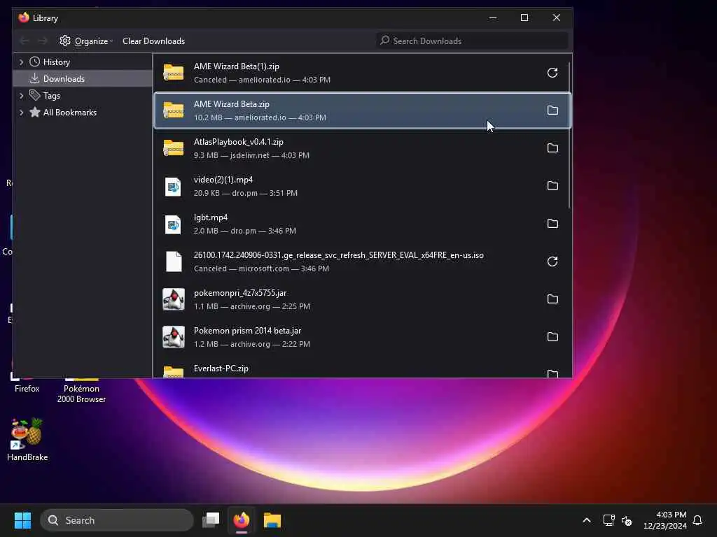The height and width of the screenshot is (537, 717).
Task: Open the clock and date flyout
Action: [664, 520]
